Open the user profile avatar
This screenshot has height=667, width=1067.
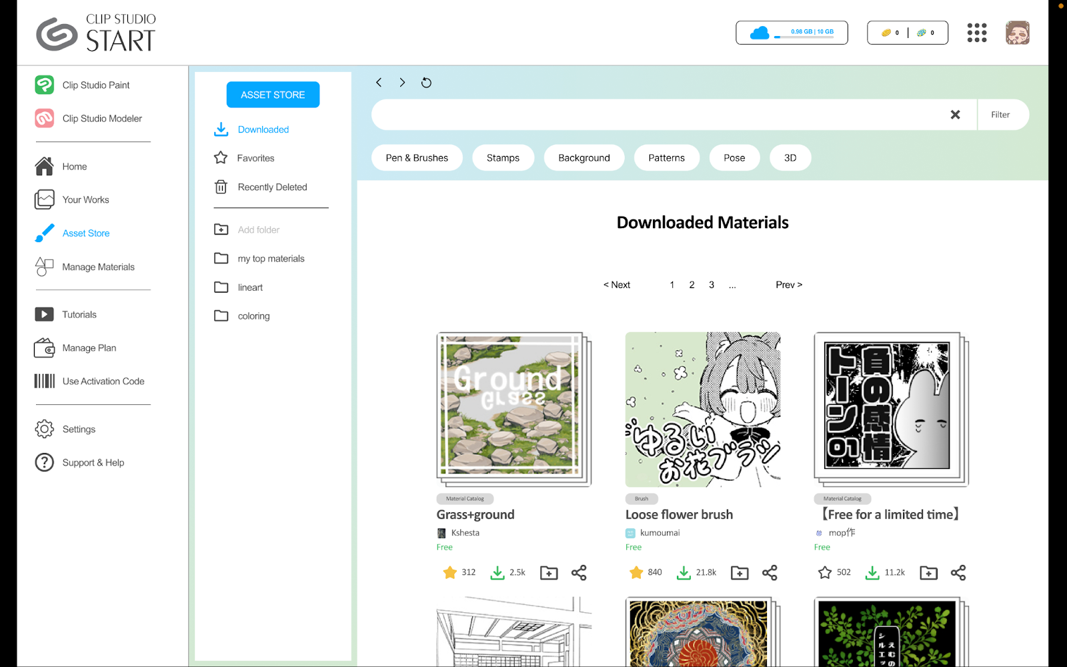[1018, 32]
